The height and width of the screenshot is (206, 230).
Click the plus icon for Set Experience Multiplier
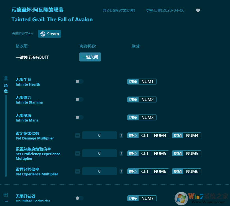click(x=121, y=171)
